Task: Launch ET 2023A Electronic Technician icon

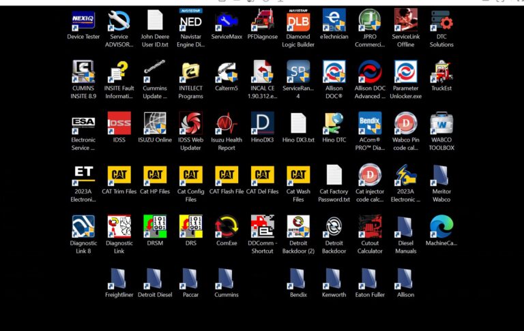Action: [x=83, y=175]
